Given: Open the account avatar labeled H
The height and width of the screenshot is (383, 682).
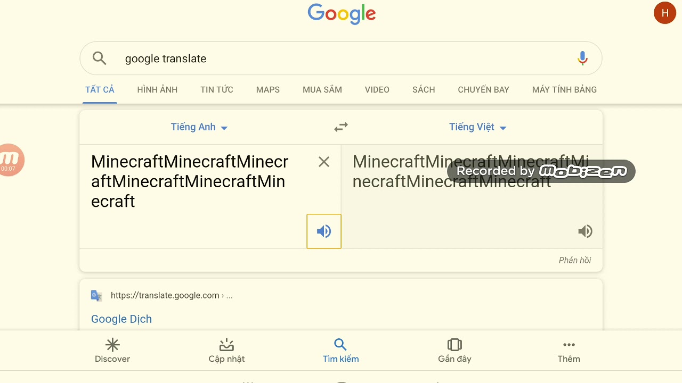Looking at the screenshot, I should click(664, 13).
